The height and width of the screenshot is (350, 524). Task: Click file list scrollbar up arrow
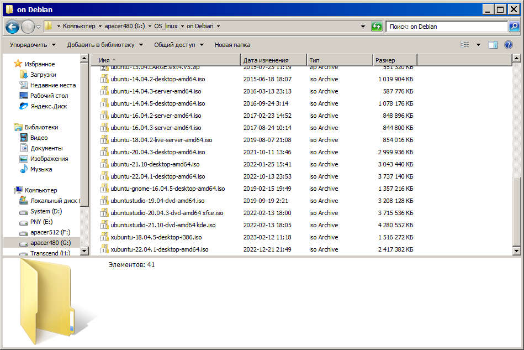(516, 59)
